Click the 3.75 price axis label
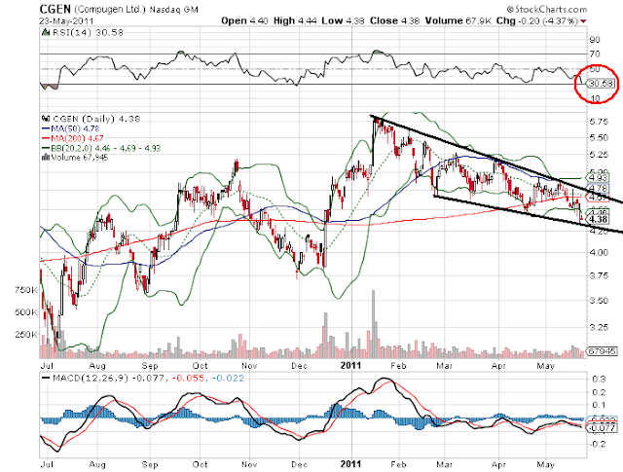 pos(599,275)
